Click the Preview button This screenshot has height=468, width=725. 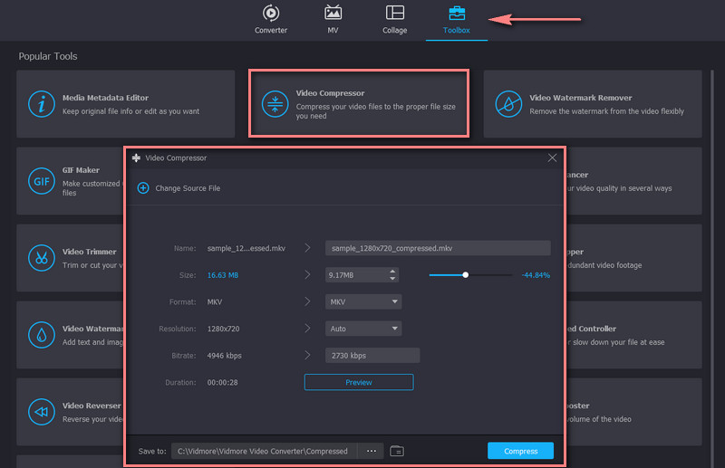(x=359, y=382)
